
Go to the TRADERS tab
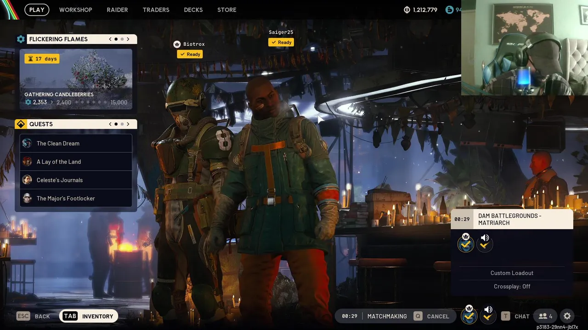point(156,10)
